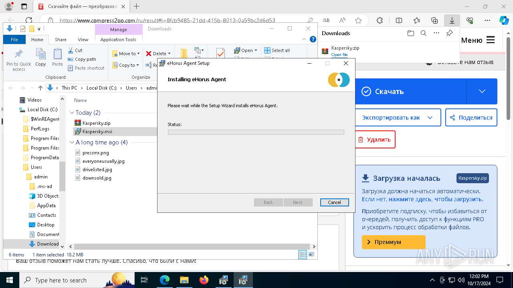Select everyoneusually.jpg file

[100, 161]
